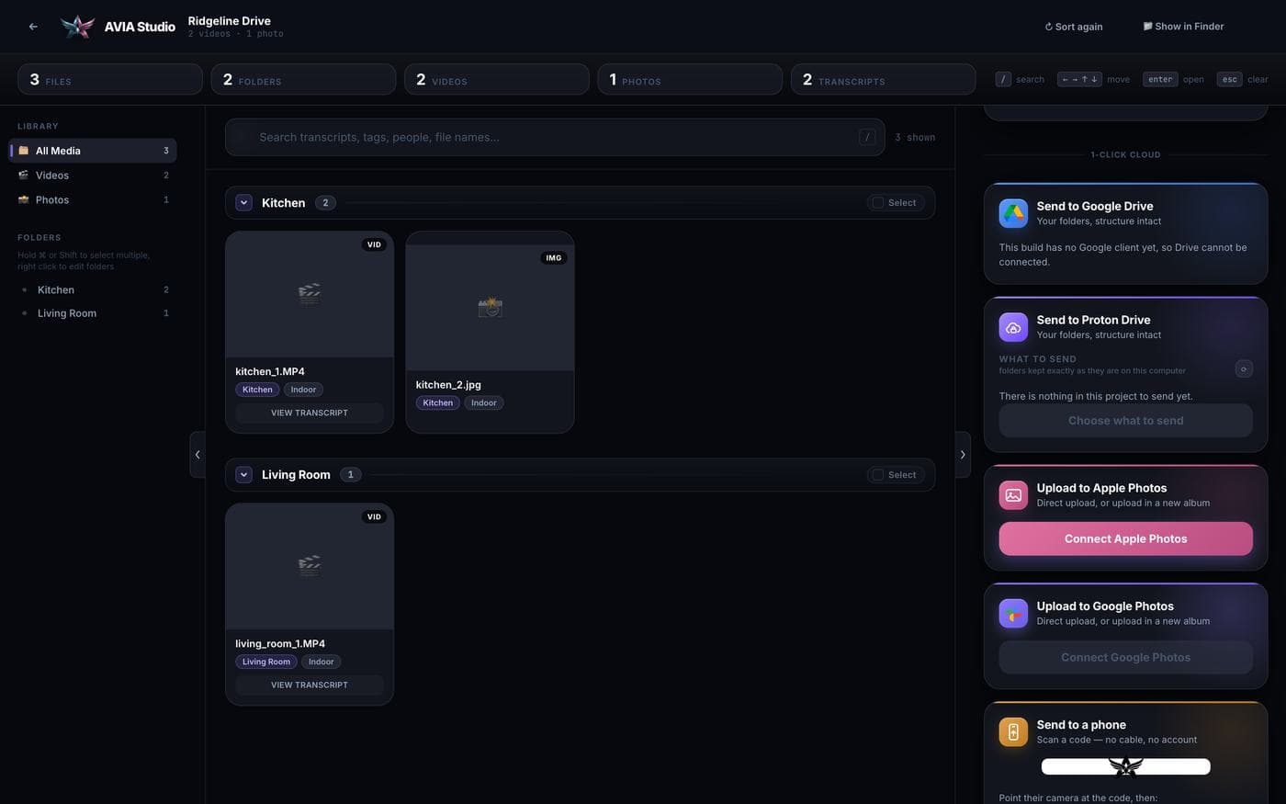Image resolution: width=1286 pixels, height=804 pixels.
Task: Click the back arrow beside the AVIA Studio logo
Action: (x=33, y=27)
